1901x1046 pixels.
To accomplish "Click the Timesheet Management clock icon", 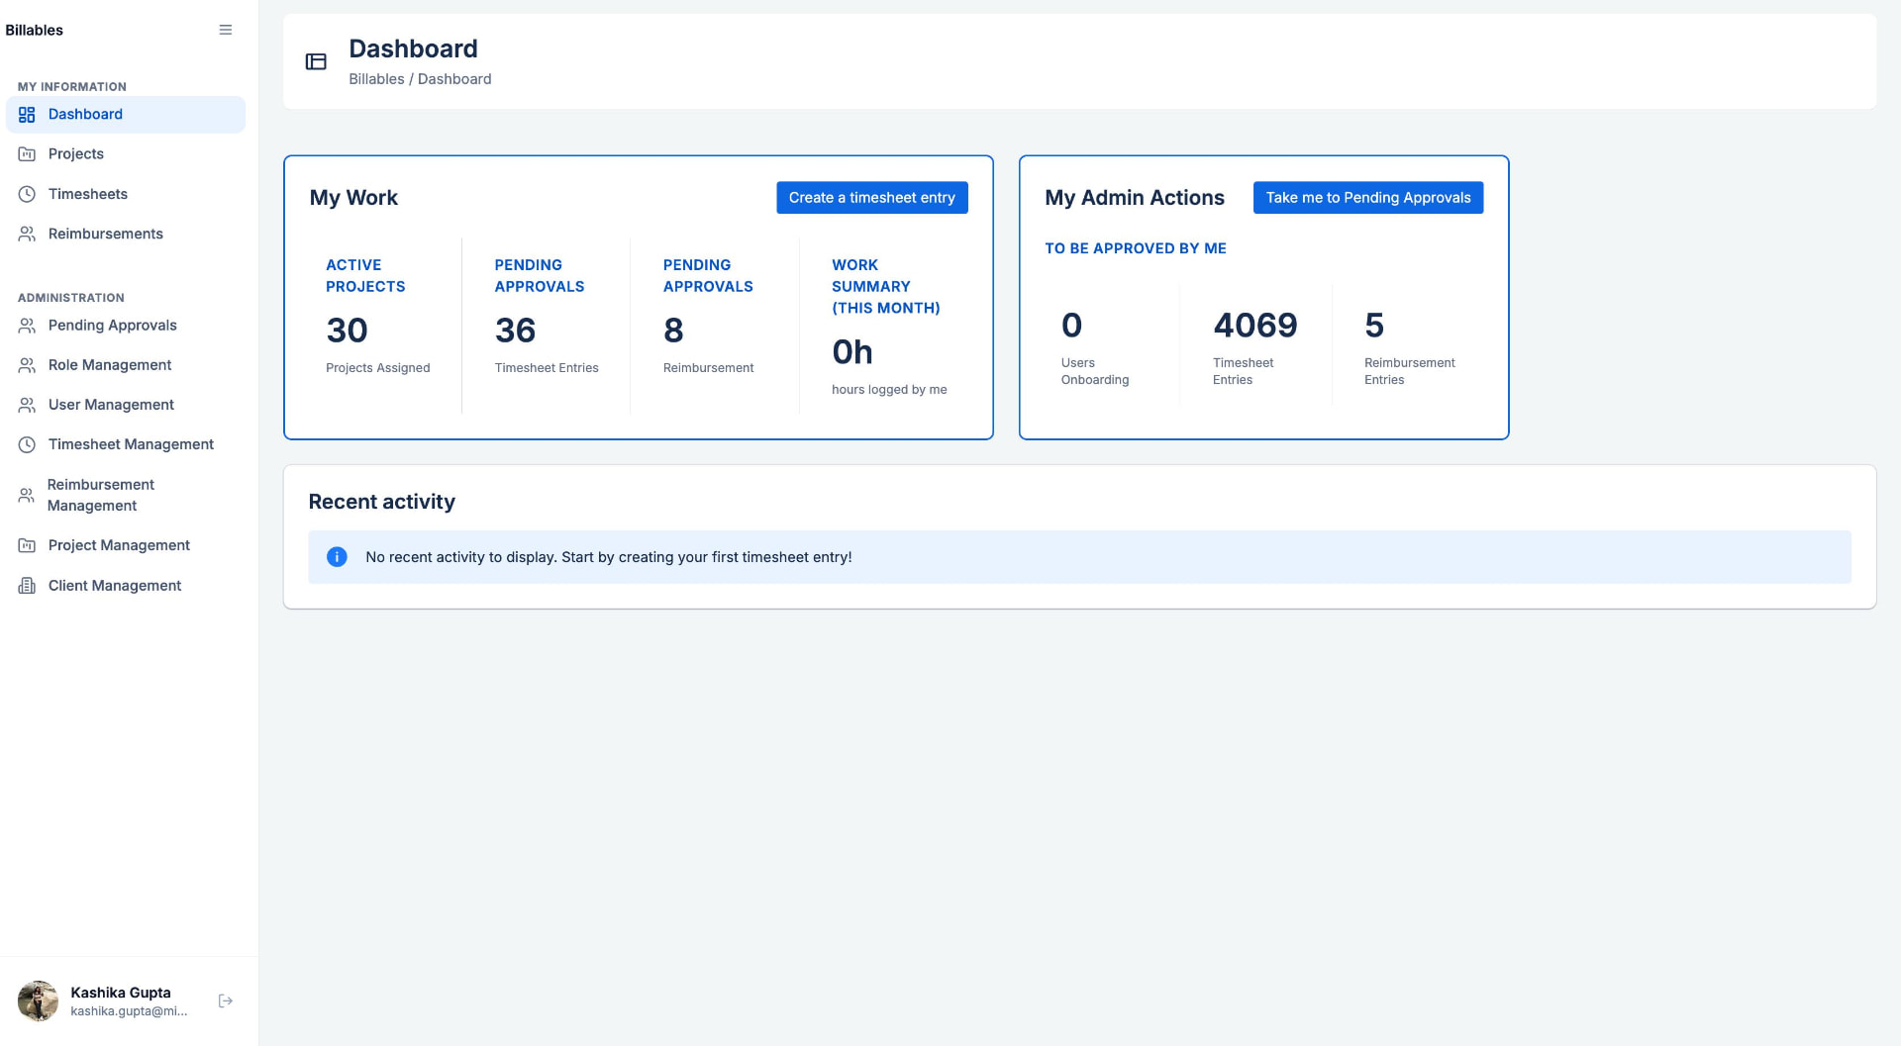I will point(27,445).
